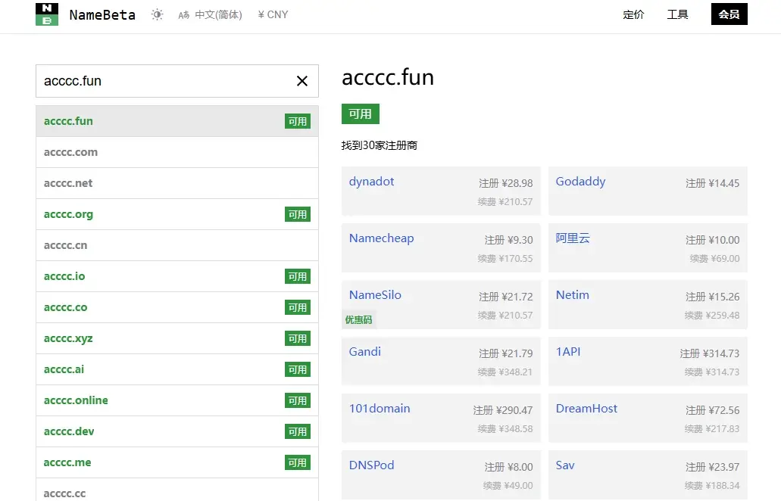Click the 注册 ¥314.73 price for 1API
The width and height of the screenshot is (781, 501).
(710, 353)
